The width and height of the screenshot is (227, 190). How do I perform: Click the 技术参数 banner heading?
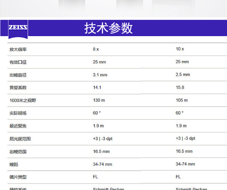click(108, 28)
